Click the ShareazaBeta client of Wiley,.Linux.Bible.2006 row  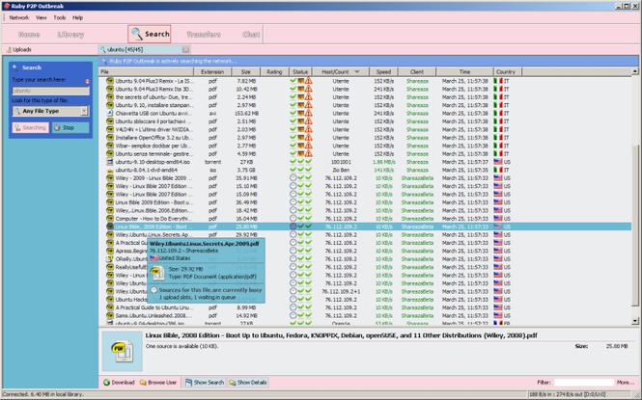tap(417, 210)
